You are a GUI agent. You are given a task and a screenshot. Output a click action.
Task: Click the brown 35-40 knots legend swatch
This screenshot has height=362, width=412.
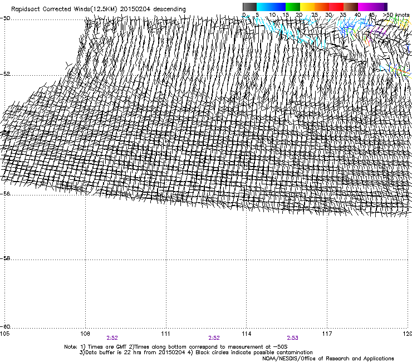[x=351, y=7]
